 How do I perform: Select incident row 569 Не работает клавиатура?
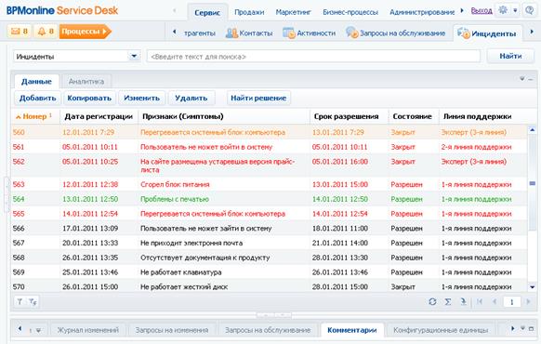pyautogui.click(x=270, y=272)
